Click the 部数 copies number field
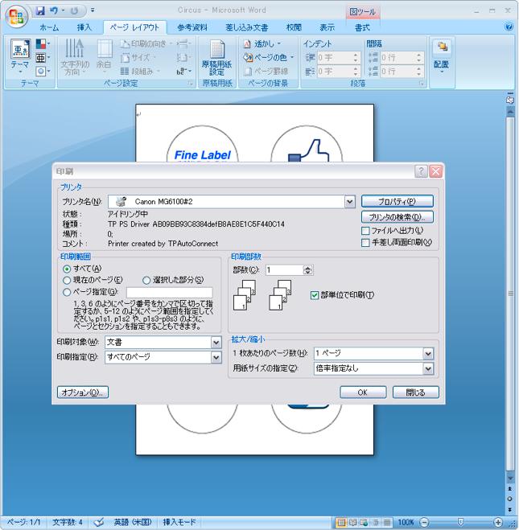The image size is (519, 530). click(x=285, y=270)
